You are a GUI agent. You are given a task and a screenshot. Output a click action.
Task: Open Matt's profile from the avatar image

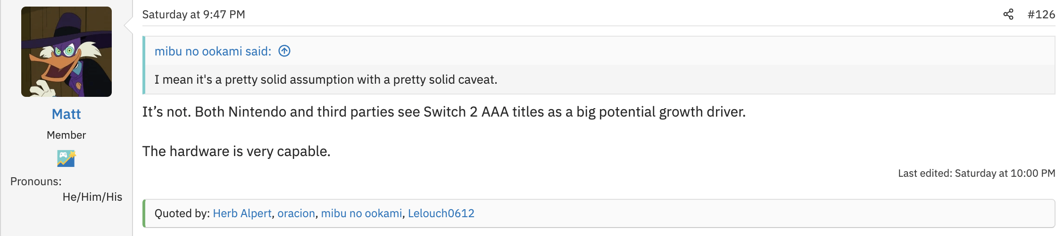coord(66,52)
